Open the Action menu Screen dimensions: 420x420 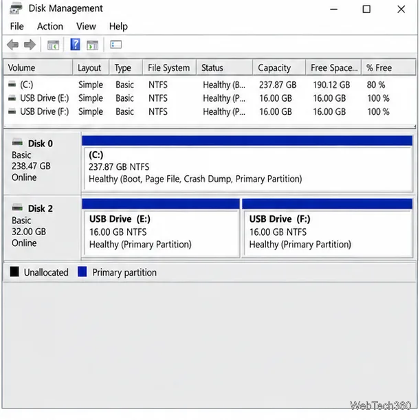tap(50, 26)
